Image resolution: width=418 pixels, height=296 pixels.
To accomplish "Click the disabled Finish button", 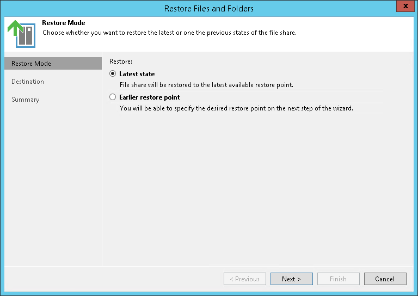I will [338, 279].
